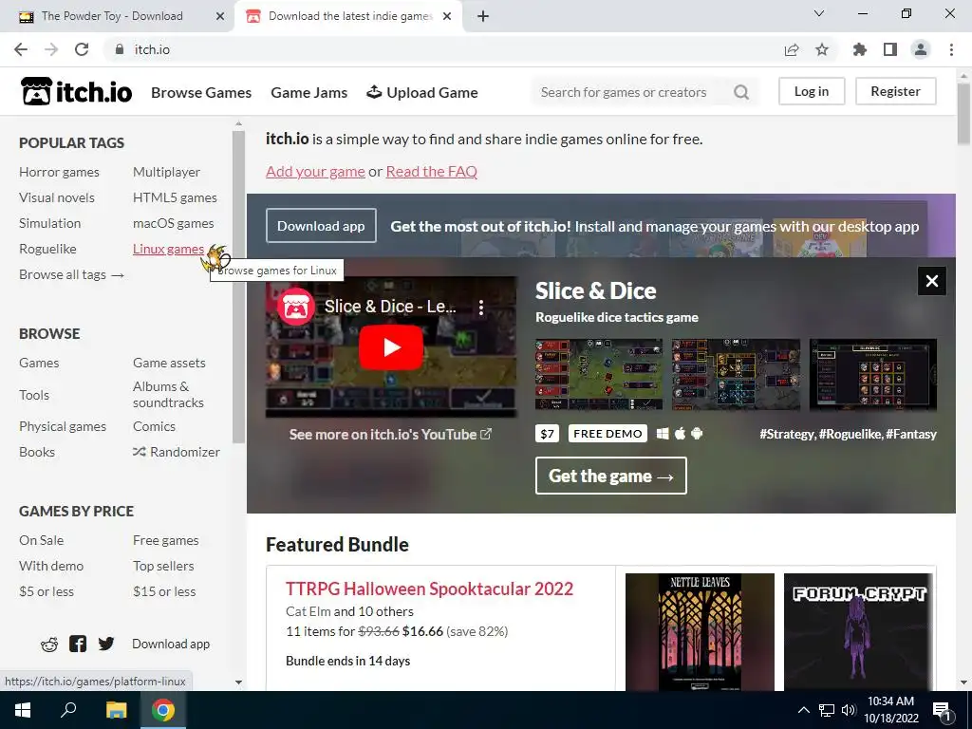This screenshot has height=729, width=972.
Task: Focus the games or creators search field
Action: (631, 92)
